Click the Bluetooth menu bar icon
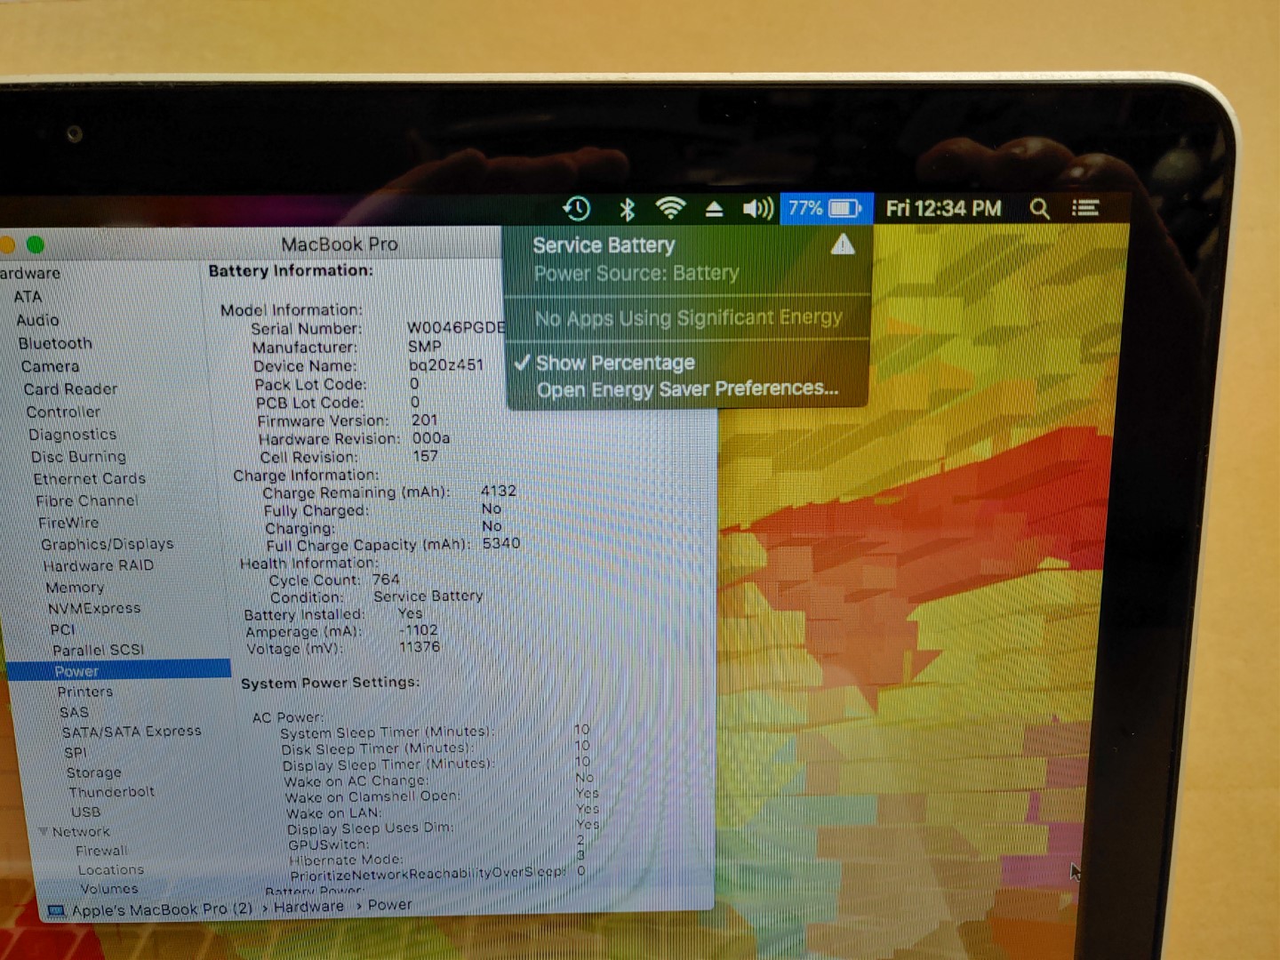The height and width of the screenshot is (960, 1280). tap(627, 209)
